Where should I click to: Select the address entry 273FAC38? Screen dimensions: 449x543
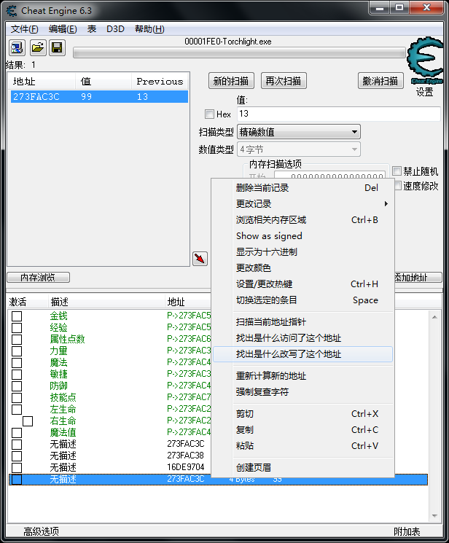[111, 456]
